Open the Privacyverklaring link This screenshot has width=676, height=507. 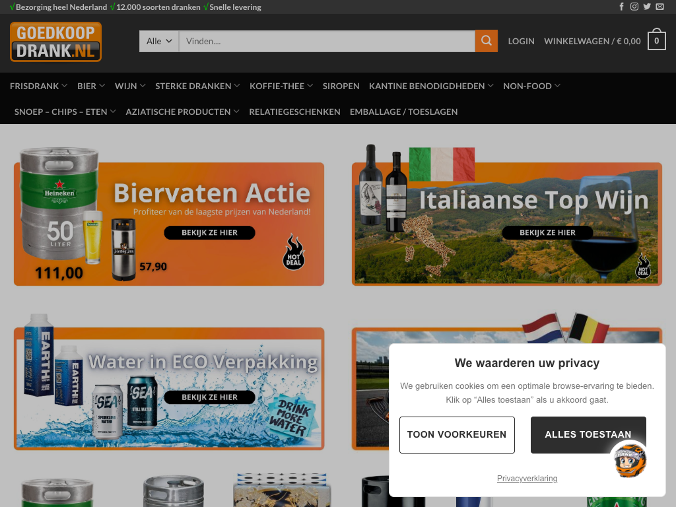(527, 479)
